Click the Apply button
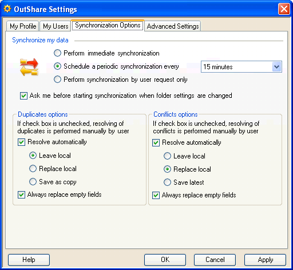 click(x=265, y=260)
